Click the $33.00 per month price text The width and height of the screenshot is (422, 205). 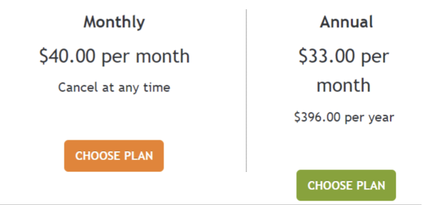click(344, 70)
